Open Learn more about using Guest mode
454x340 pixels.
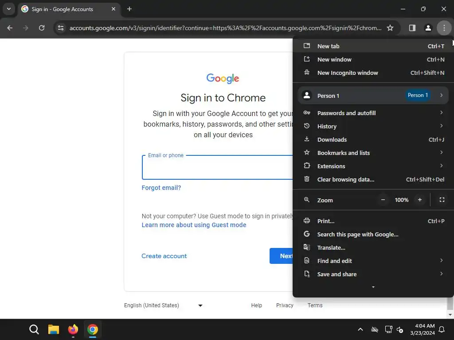click(x=194, y=225)
